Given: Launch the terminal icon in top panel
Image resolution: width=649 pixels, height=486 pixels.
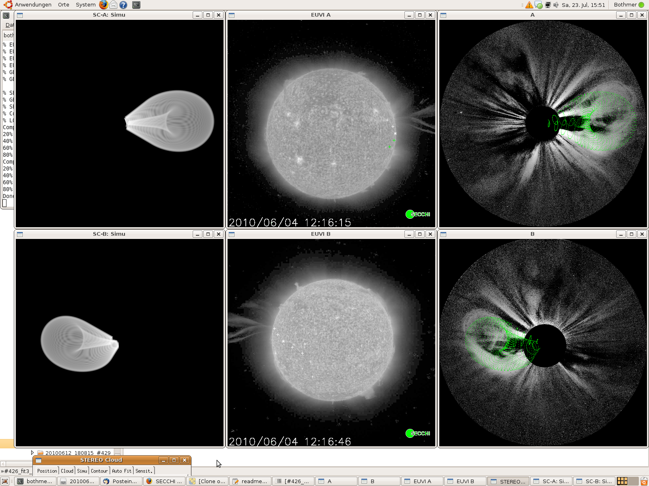Looking at the screenshot, I should click(x=136, y=5).
